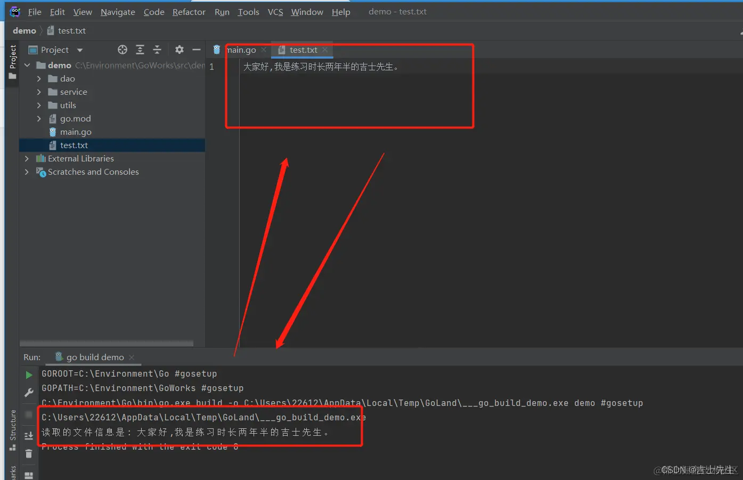Select test.txt in the project tree
The width and height of the screenshot is (743, 480).
click(74, 145)
